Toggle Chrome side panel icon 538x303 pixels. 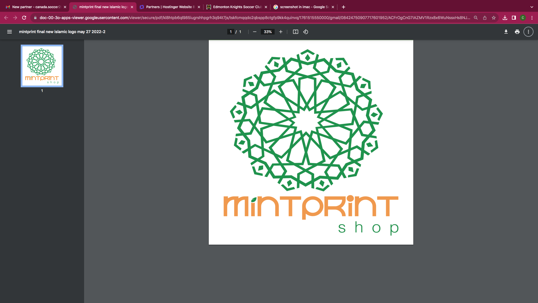click(x=514, y=18)
